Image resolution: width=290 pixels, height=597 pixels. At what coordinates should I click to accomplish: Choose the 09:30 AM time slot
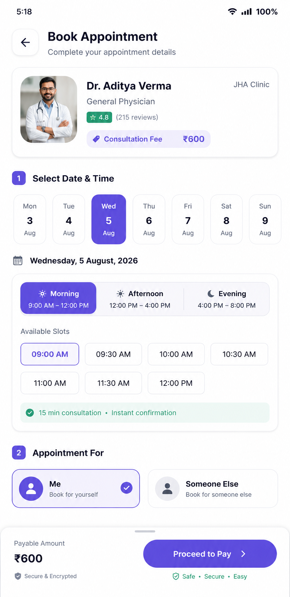pos(113,354)
